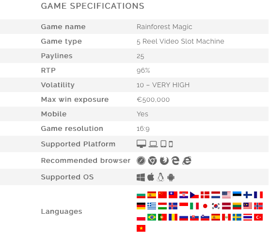Image resolution: width=269 pixels, height=238 pixels.
Task: Click the Apple OS icon
Action: coord(151,177)
